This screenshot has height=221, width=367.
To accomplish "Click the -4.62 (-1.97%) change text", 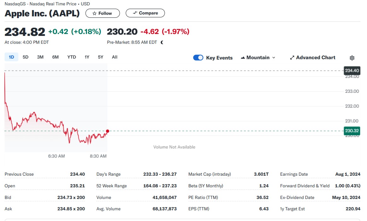I will point(165,31).
